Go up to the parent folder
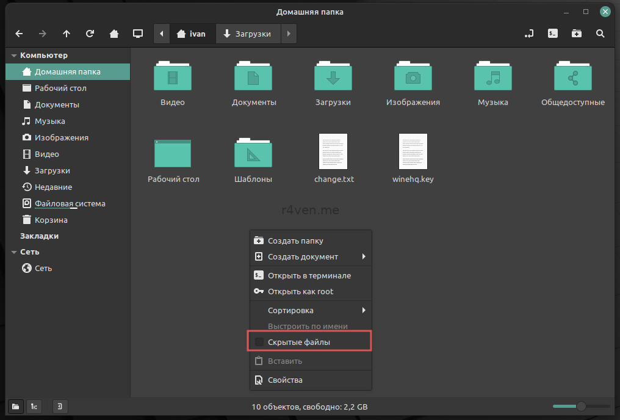The image size is (620, 420). (x=67, y=34)
